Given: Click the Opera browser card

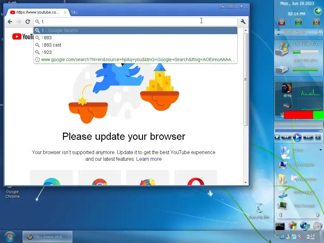Looking at the screenshot, I should point(196,178).
